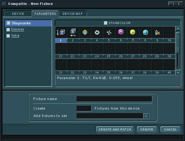Select the Pan parameter icon in slot 1

[61, 32]
